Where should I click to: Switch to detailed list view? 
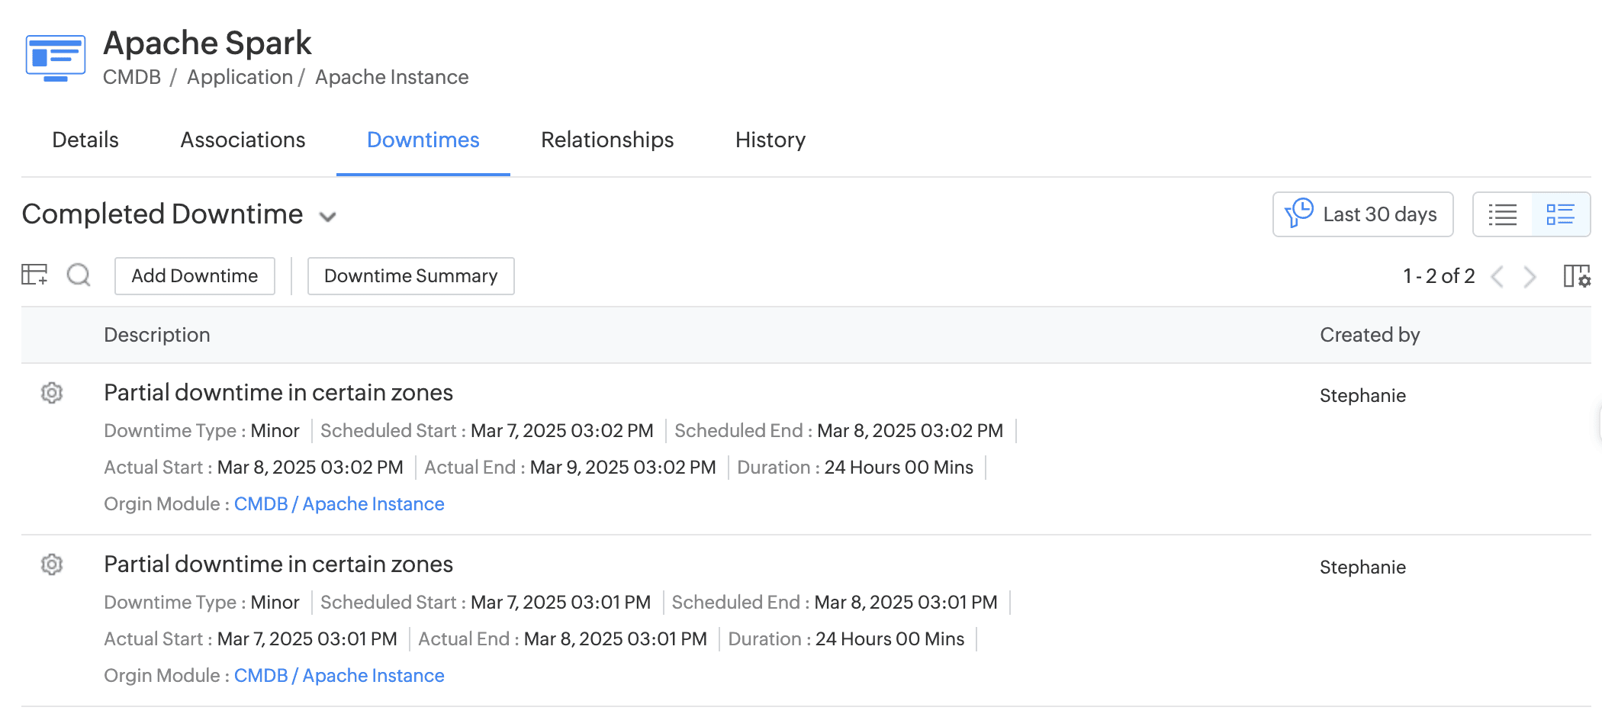[x=1560, y=215]
